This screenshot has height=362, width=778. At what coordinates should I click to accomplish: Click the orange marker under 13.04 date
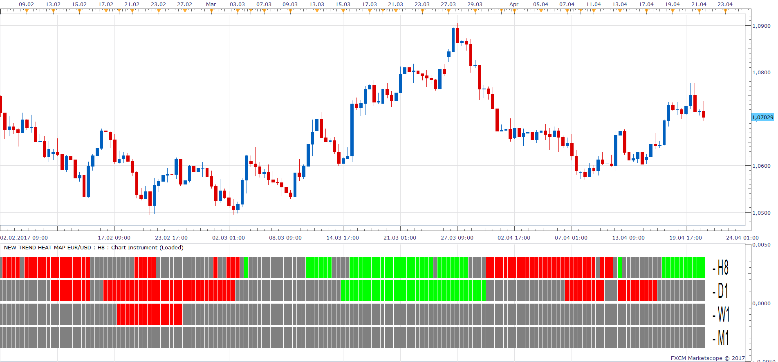point(620,11)
